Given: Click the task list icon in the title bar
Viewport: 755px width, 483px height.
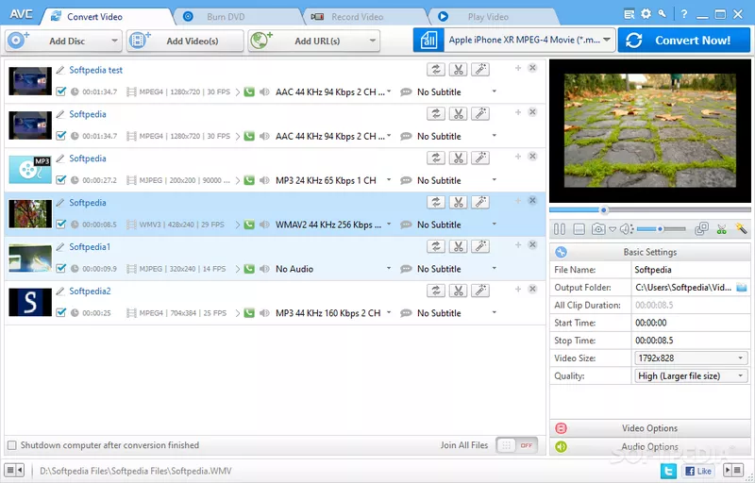Looking at the screenshot, I should coord(629,14).
